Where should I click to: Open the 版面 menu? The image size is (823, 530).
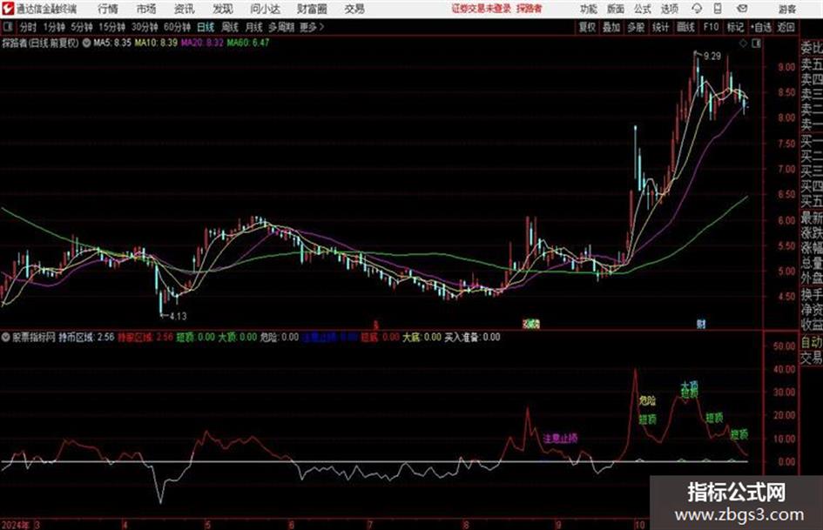[616, 9]
